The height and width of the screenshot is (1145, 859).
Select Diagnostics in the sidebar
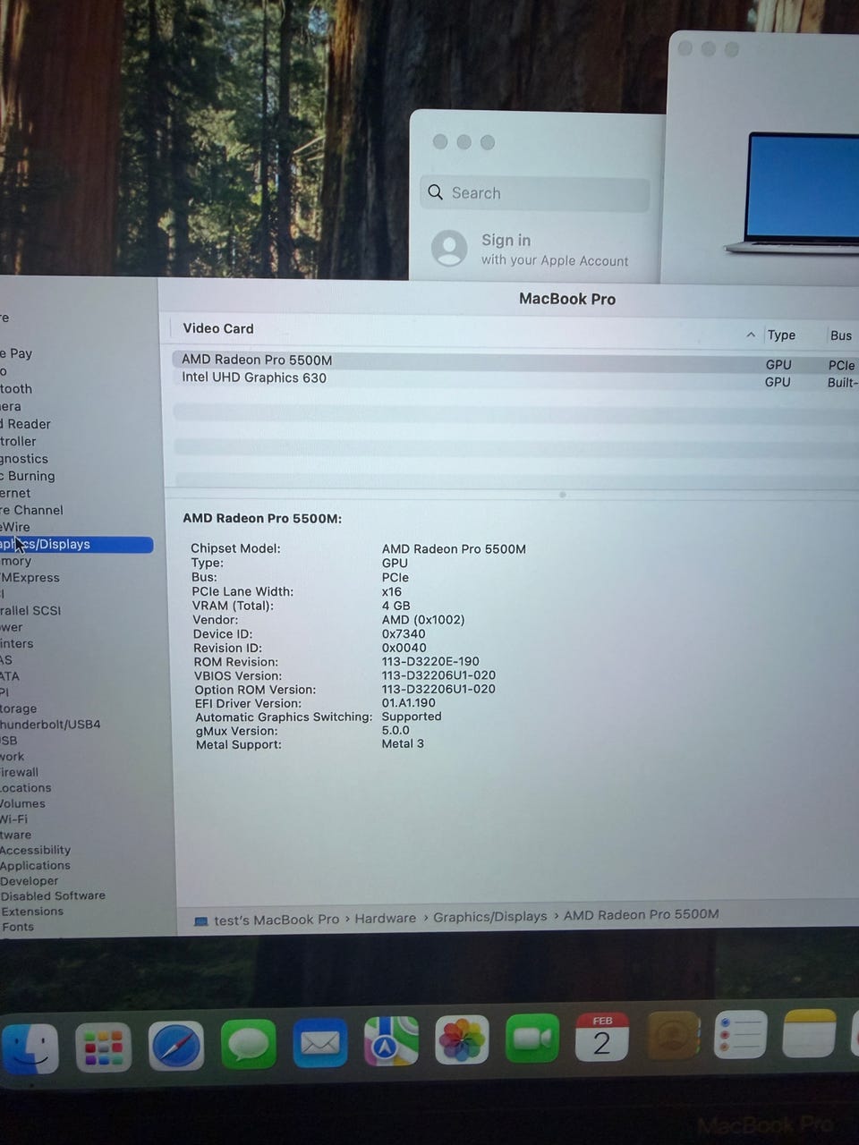point(24,459)
